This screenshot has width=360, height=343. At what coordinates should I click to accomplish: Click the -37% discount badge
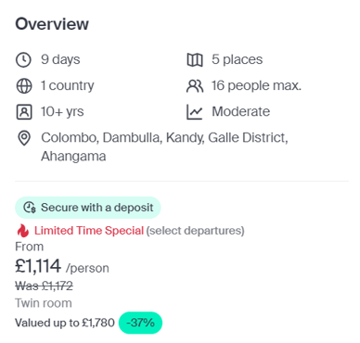[140, 323]
